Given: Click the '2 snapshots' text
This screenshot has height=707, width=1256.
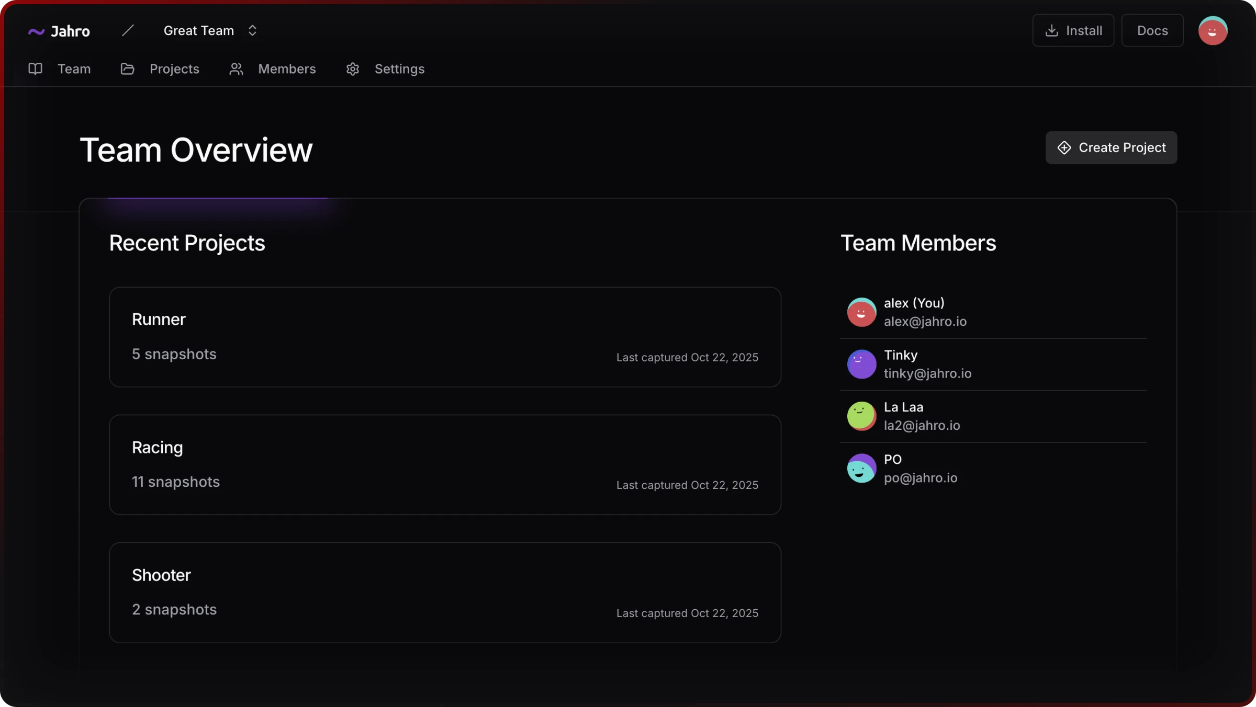Looking at the screenshot, I should pyautogui.click(x=174, y=610).
